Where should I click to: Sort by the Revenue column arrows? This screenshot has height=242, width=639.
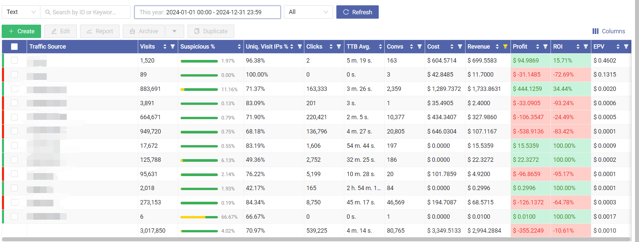(x=497, y=47)
